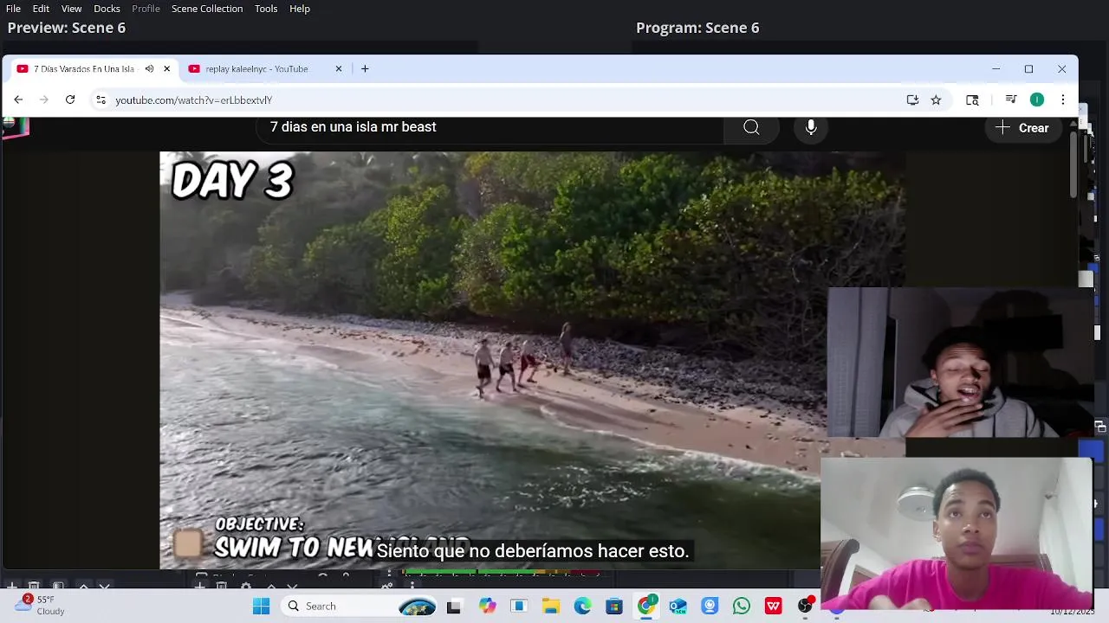The image size is (1109, 623).
Task: Open Microsoft Edge from the taskbar
Action: tap(582, 606)
